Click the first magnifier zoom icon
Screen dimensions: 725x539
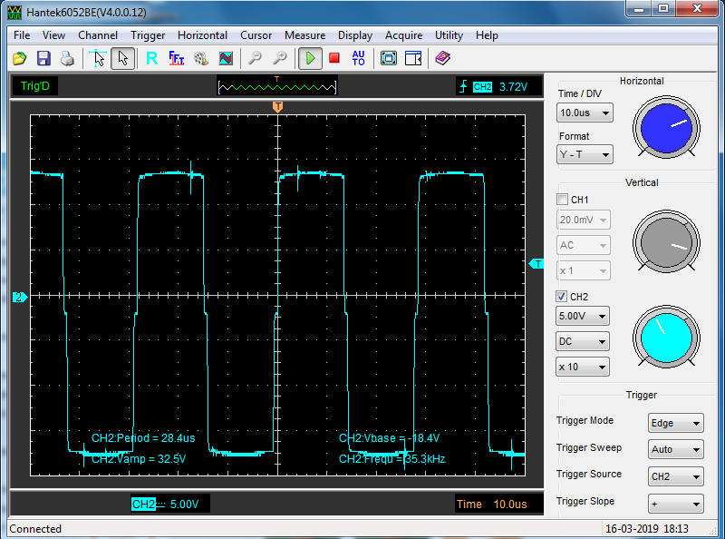point(255,58)
